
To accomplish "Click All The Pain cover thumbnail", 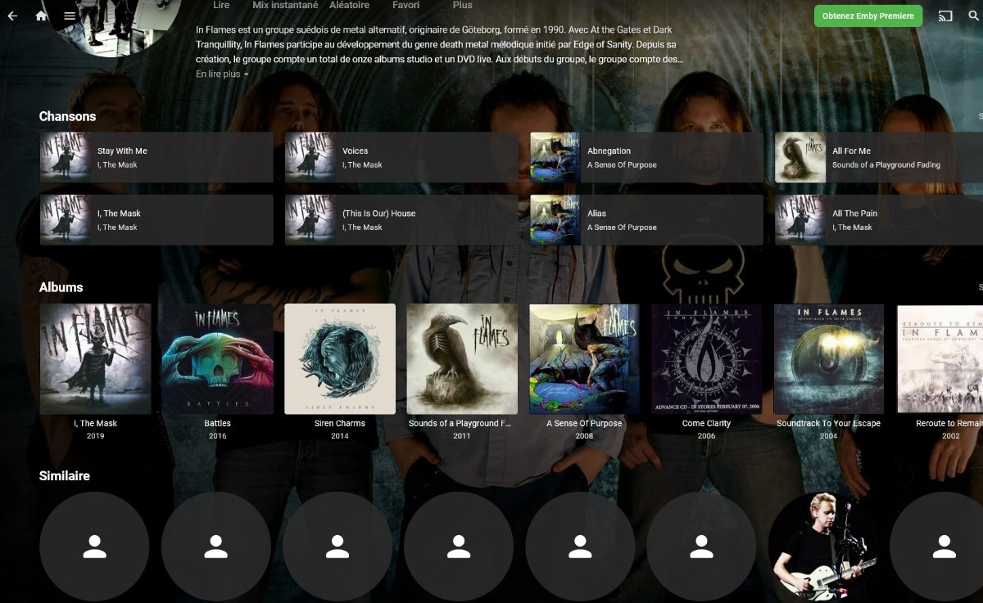I will (800, 219).
